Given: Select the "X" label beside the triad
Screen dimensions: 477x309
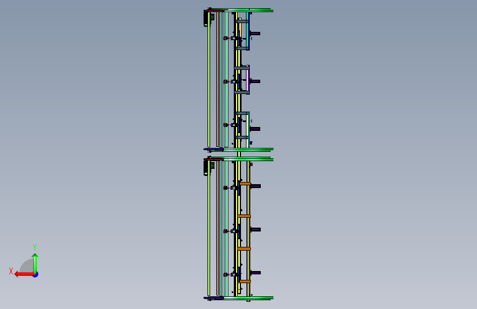Looking at the screenshot, I should pyautogui.click(x=11, y=271).
